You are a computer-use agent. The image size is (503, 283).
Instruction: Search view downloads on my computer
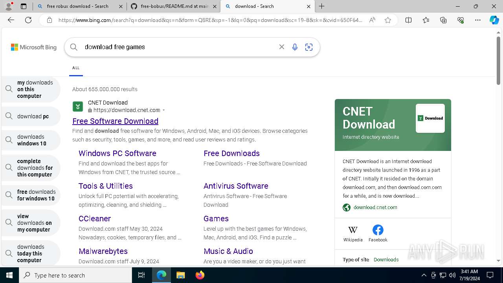(31, 223)
